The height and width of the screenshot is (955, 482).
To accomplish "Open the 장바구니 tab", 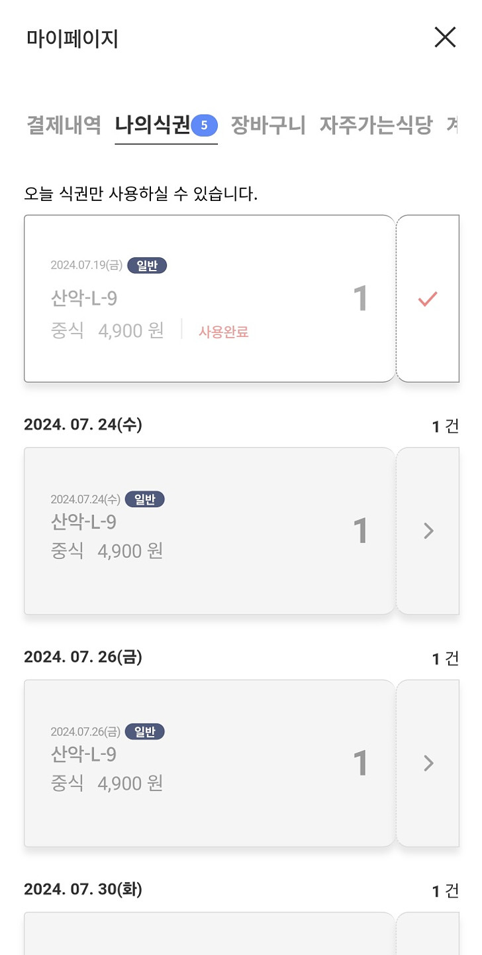I will [268, 125].
